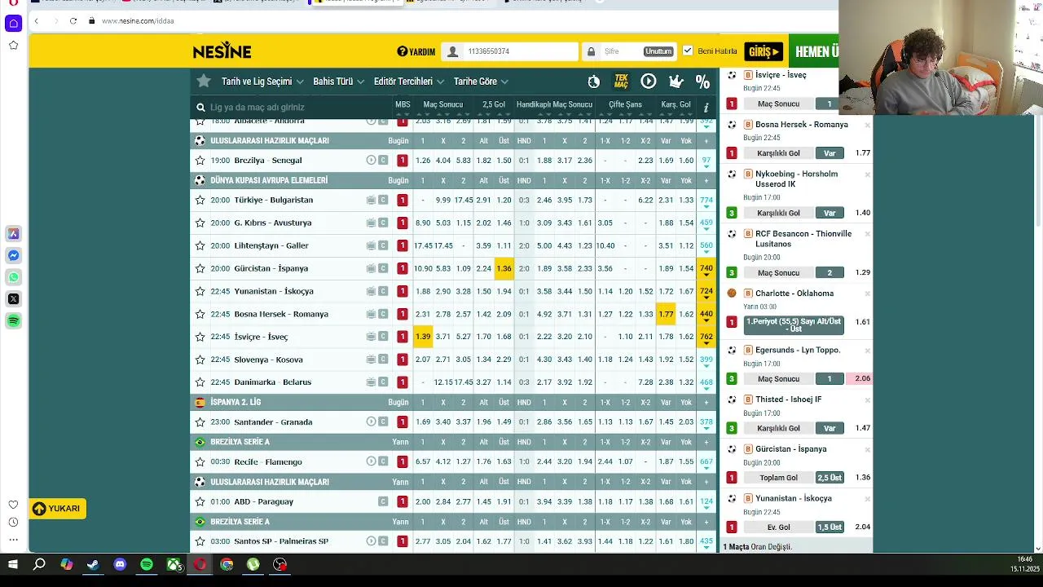
Task: Remove Thisted - Ishoej IF from coupon
Action: pyautogui.click(x=867, y=399)
